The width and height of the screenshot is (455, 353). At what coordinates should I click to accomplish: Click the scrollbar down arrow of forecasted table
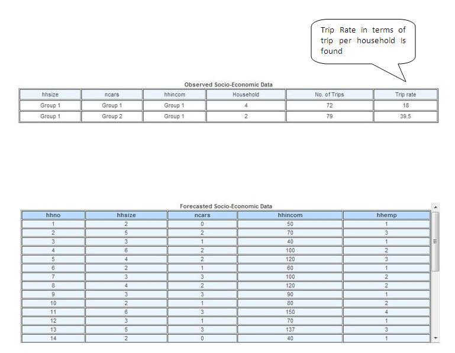[436, 338]
